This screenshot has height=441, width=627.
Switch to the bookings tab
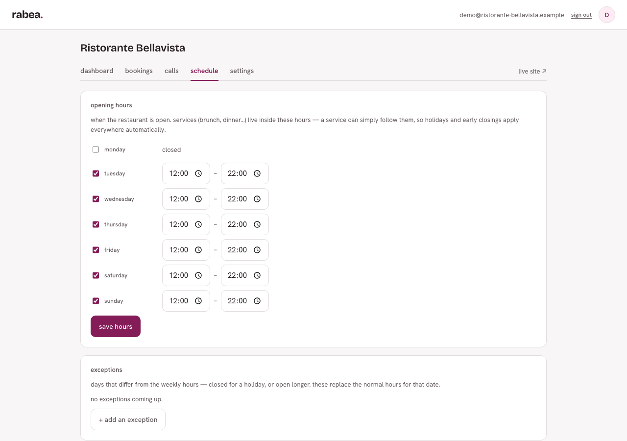(139, 71)
